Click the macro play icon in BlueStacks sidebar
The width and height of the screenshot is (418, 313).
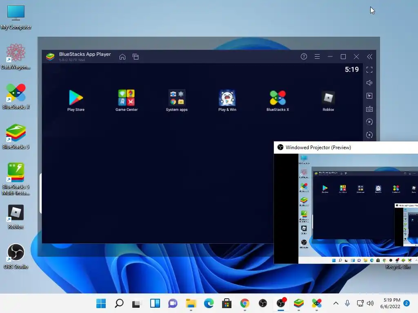tap(369, 122)
